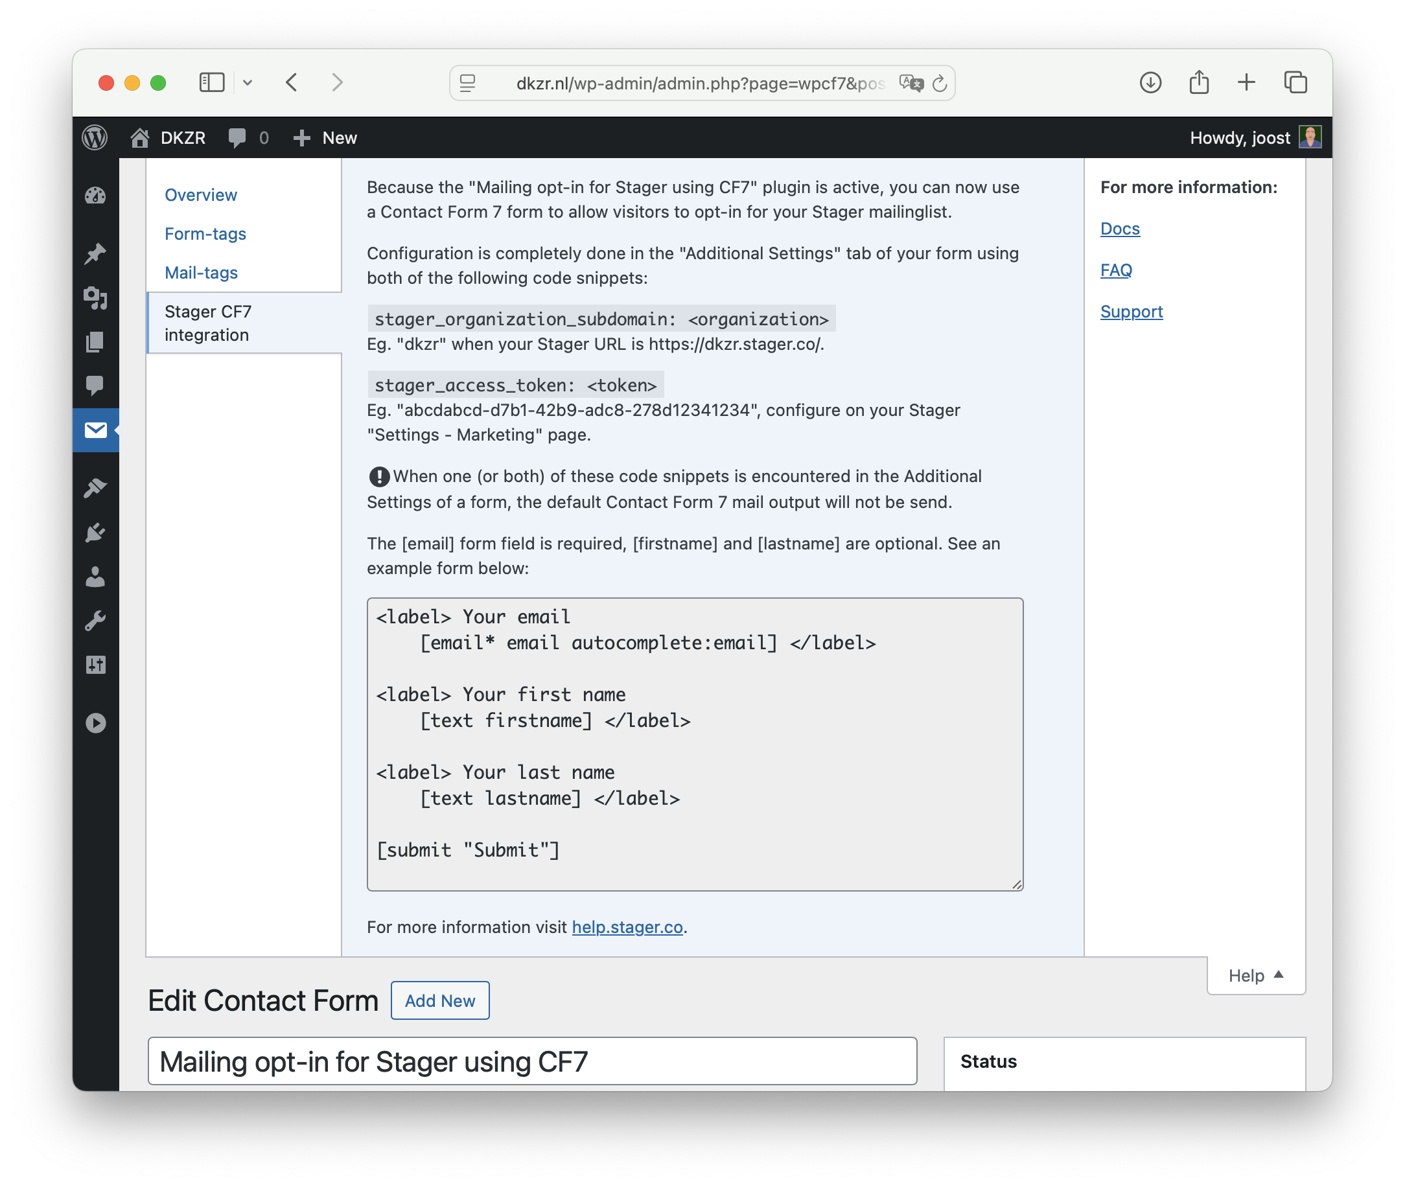Click the Safari sidebar toggle icon
This screenshot has width=1405, height=1187.
pos(211,82)
